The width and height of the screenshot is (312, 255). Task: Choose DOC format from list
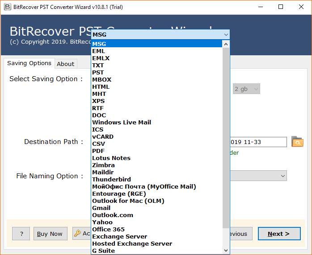coord(156,115)
